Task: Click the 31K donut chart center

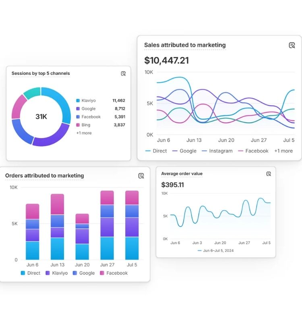Action: [x=41, y=117]
